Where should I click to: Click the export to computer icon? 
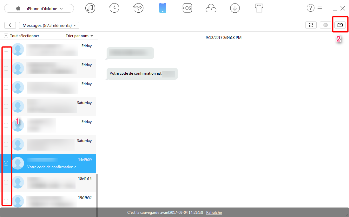pyautogui.click(x=340, y=25)
